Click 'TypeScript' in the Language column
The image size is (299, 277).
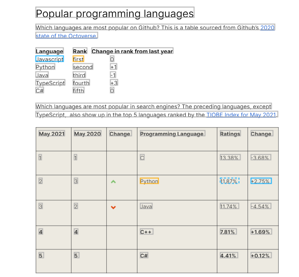click(x=50, y=83)
